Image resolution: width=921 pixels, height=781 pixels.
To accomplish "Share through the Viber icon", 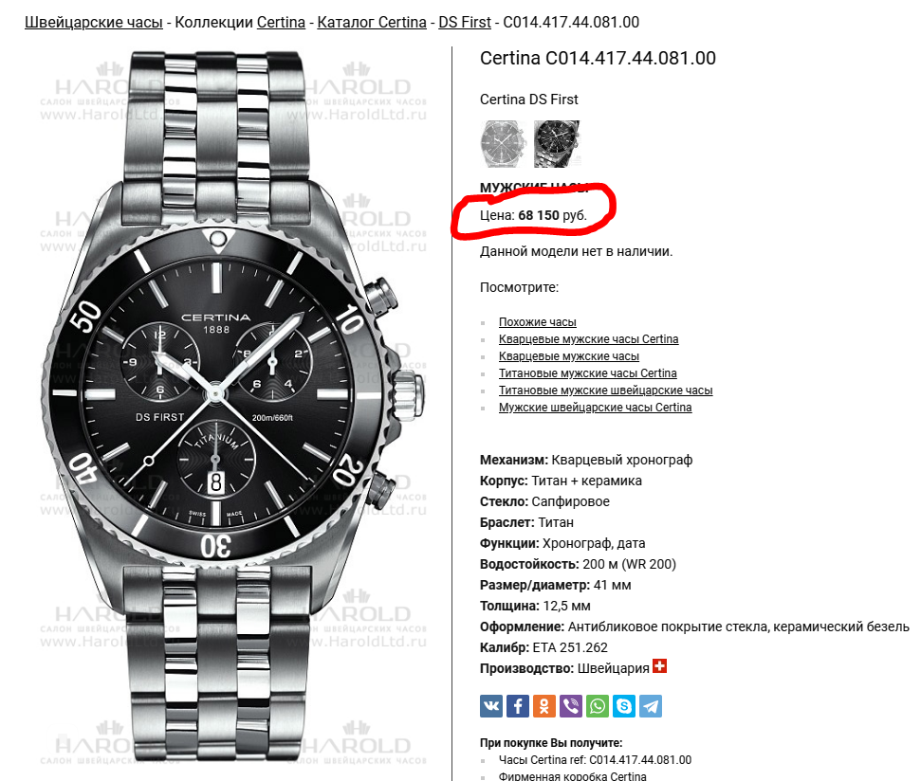I will (x=571, y=706).
